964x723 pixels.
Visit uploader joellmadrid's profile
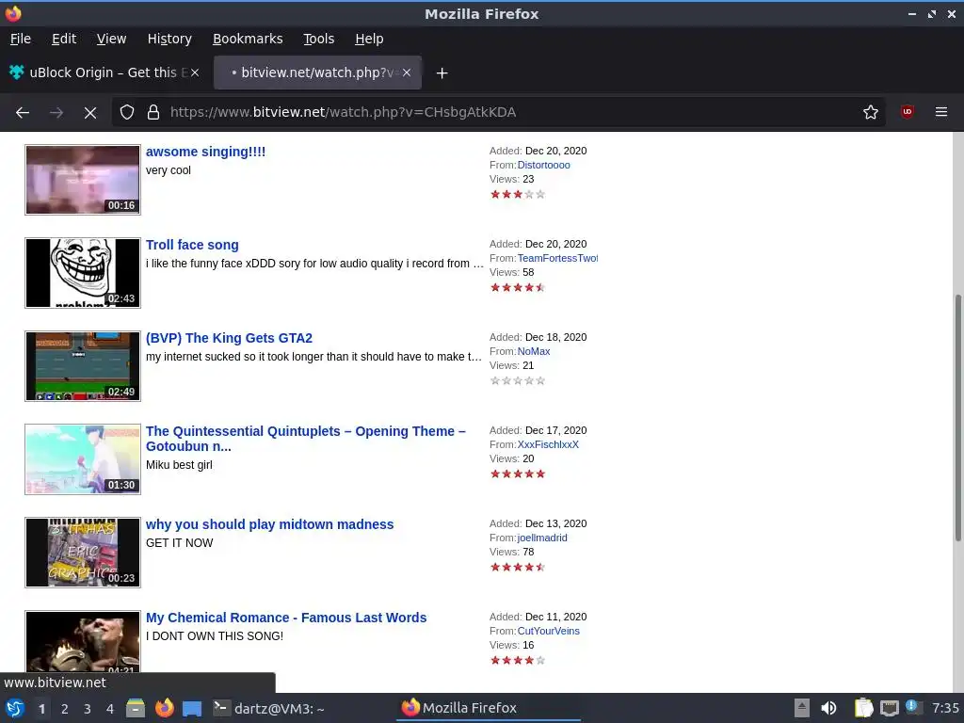pyautogui.click(x=542, y=538)
